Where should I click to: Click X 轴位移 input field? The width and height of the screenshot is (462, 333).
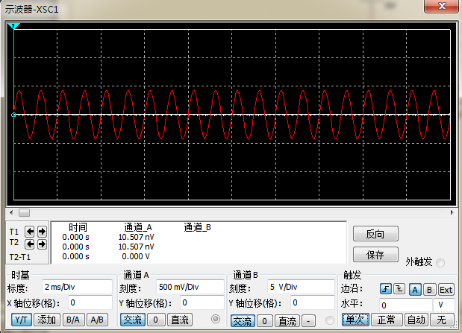pos(90,302)
